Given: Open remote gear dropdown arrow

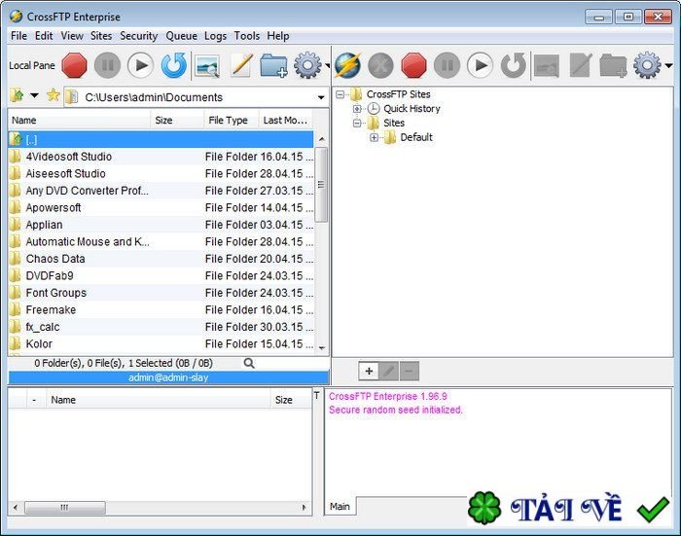Looking at the screenshot, I should (x=669, y=66).
